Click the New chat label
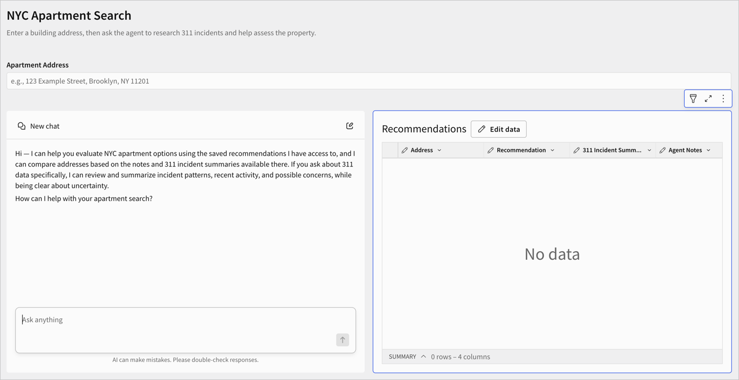This screenshot has height=380, width=739. (45, 126)
